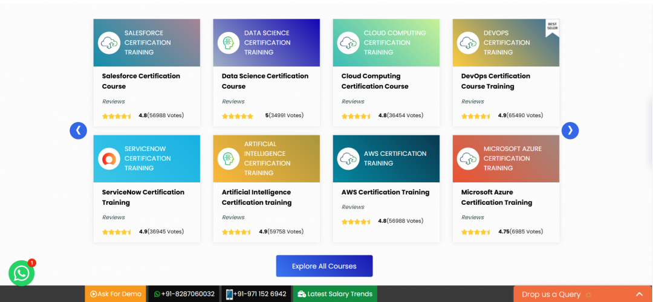
Task: Click the AWS cloud icon
Action: (x=348, y=158)
